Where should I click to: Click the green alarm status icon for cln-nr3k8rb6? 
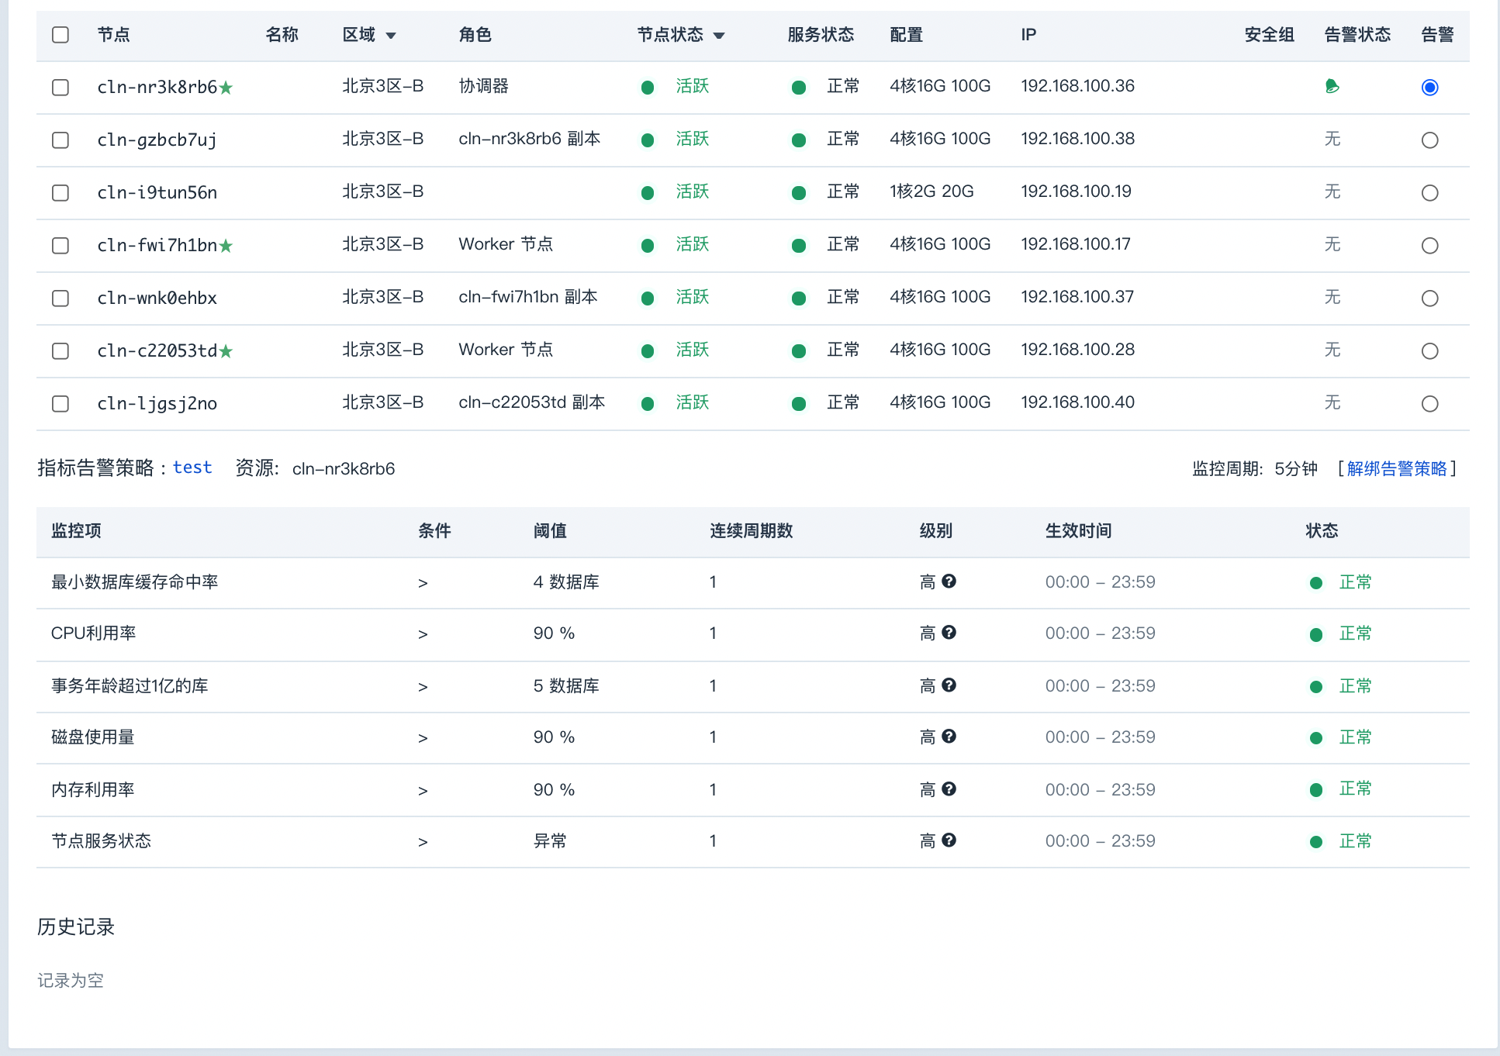click(x=1332, y=86)
